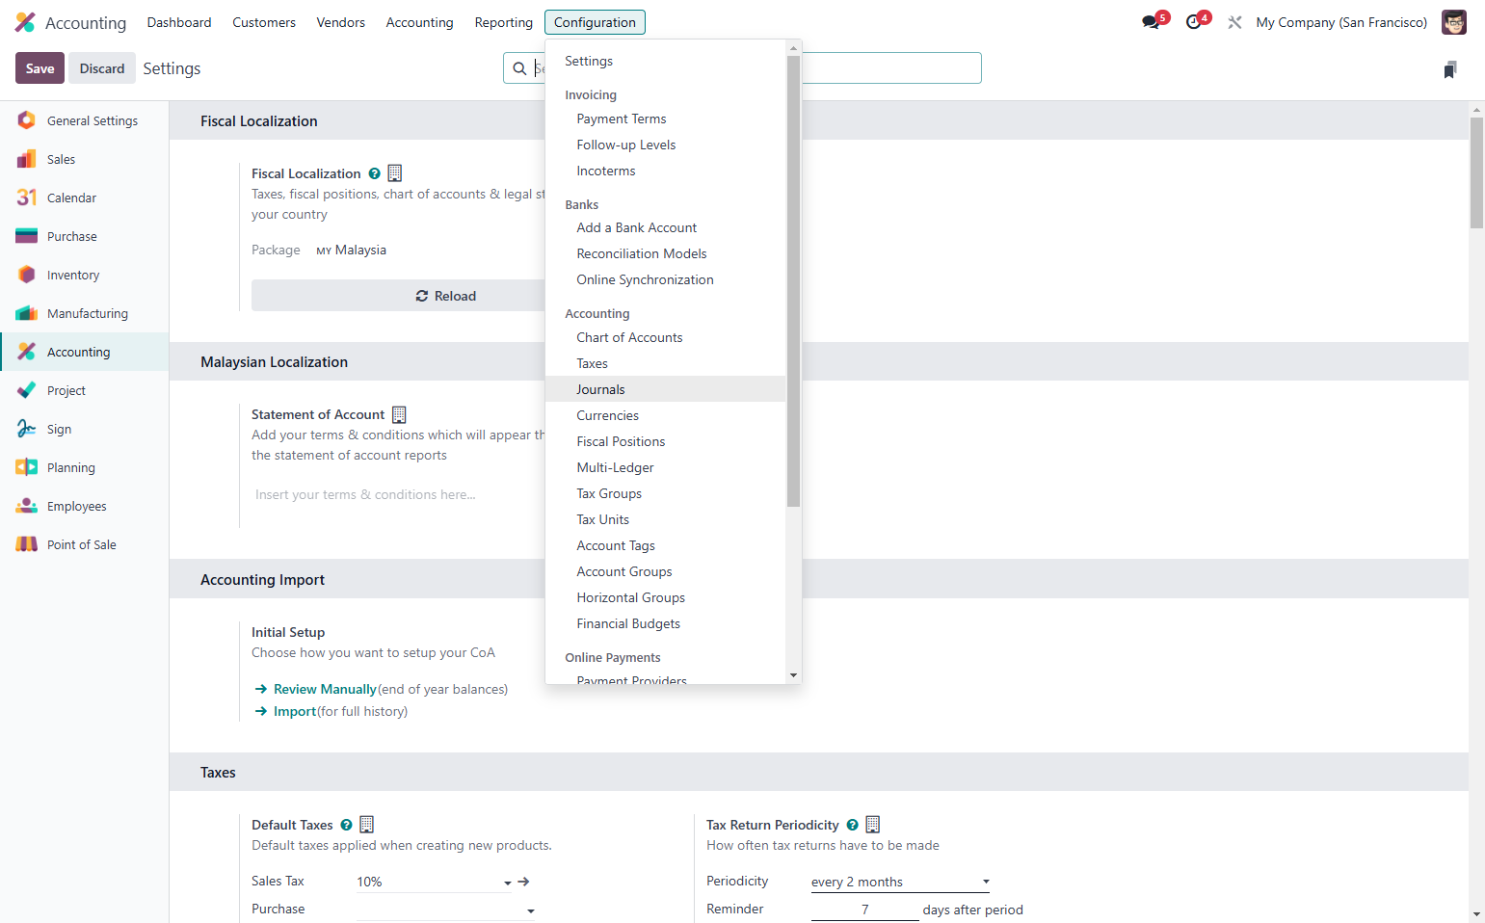Click Tax Return Periodicity help icon
This screenshot has width=1485, height=923.
853,825
